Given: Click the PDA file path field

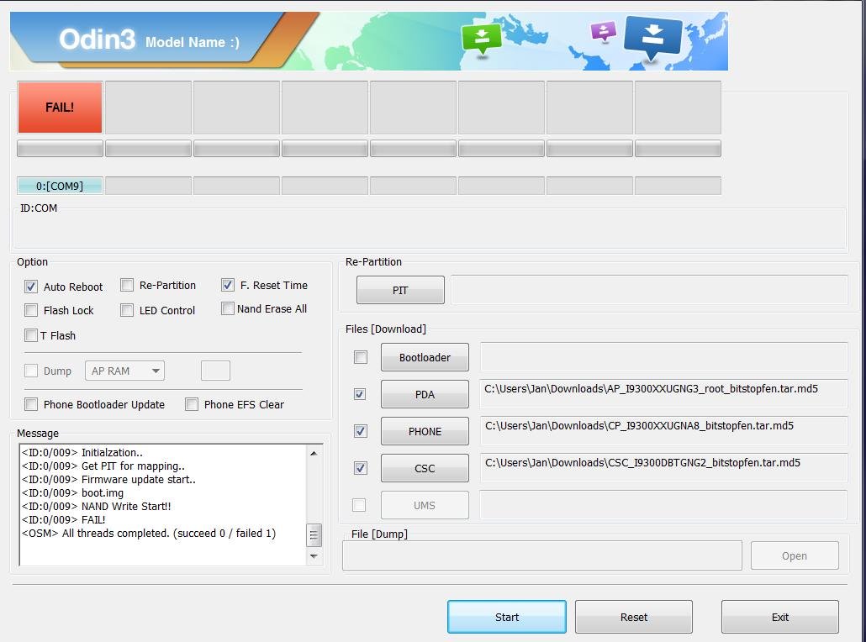Looking at the screenshot, I should pyautogui.click(x=664, y=393).
